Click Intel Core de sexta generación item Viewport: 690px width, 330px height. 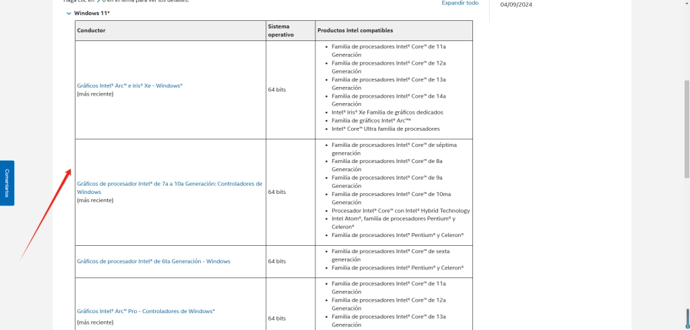(390, 256)
